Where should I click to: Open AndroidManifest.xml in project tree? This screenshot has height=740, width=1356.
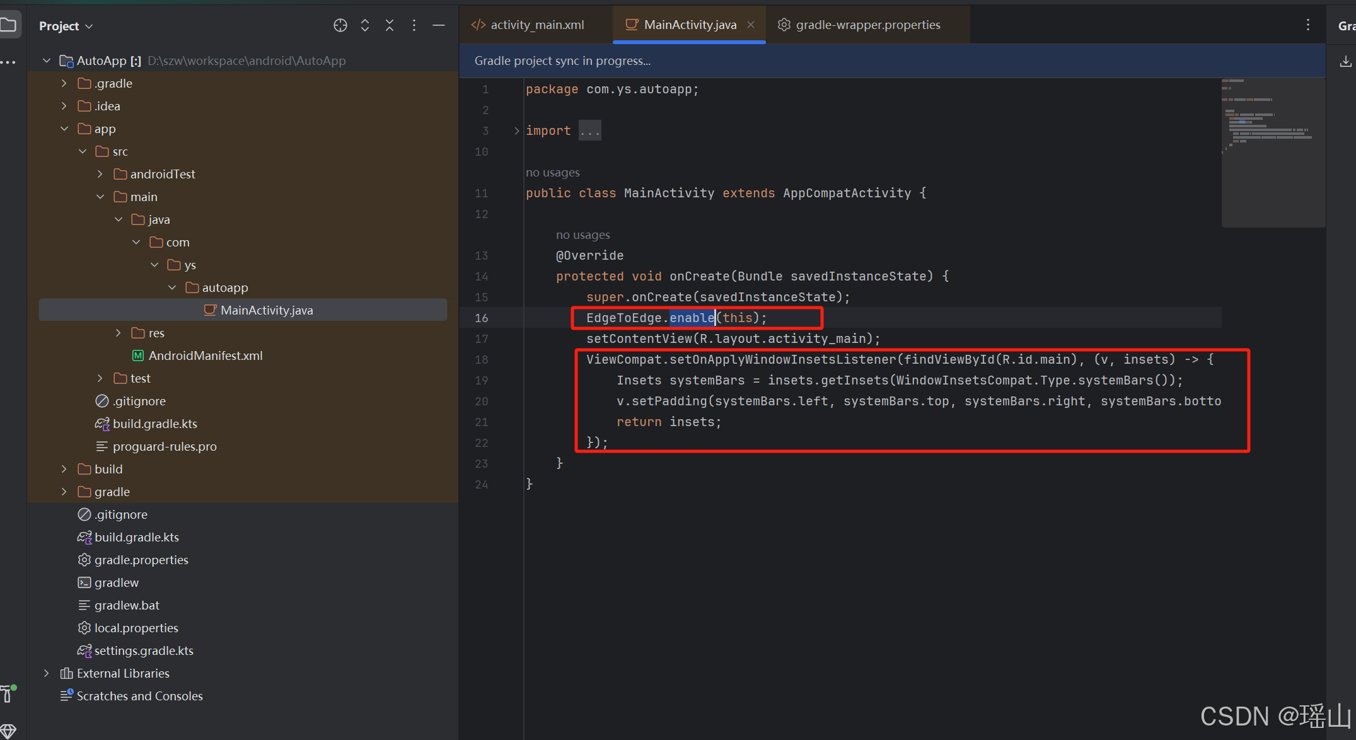205,356
